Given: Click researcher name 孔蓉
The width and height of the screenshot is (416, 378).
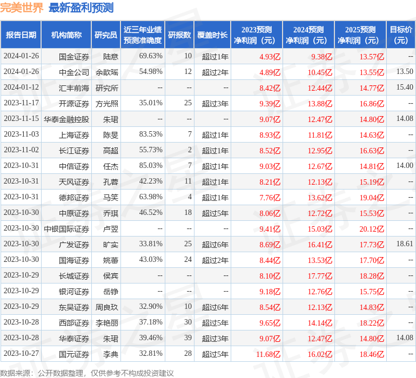Looking at the screenshot, I should (x=111, y=182).
